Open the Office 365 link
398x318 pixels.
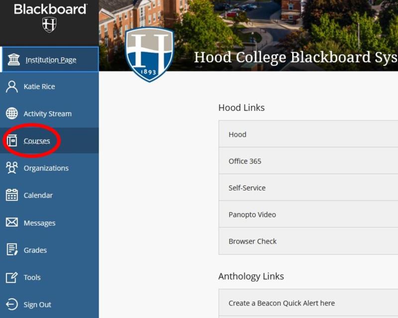pyautogui.click(x=308, y=161)
